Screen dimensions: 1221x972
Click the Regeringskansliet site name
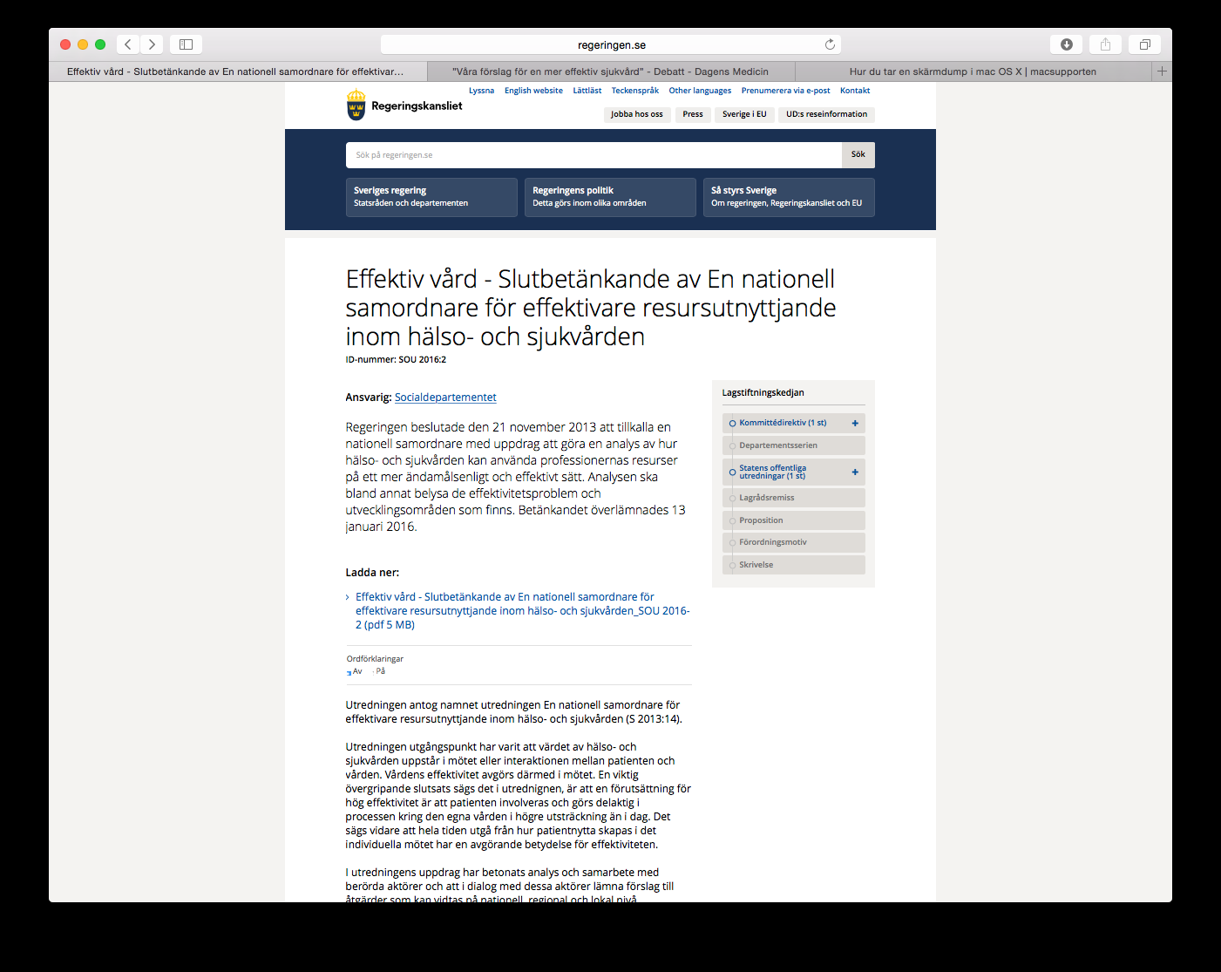(x=417, y=106)
